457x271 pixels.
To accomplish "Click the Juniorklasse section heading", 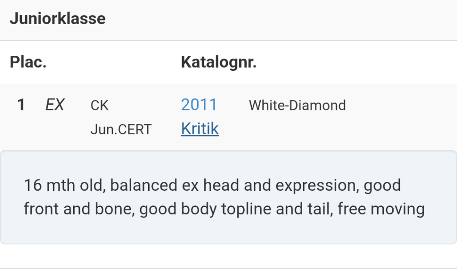I will (x=58, y=19).
